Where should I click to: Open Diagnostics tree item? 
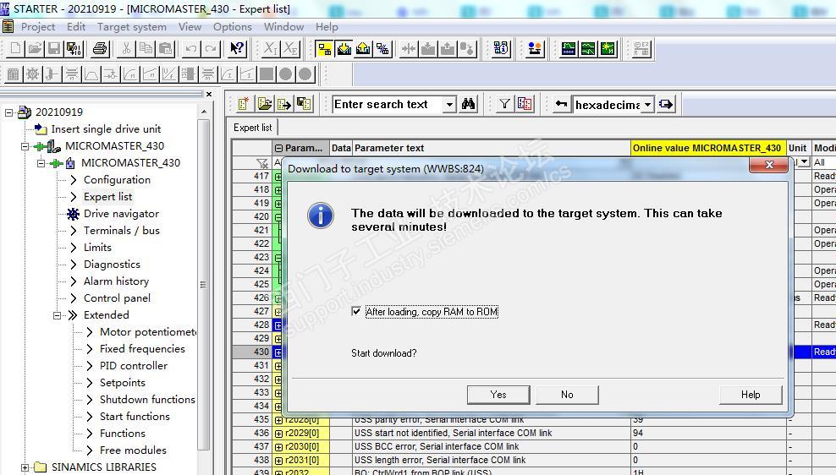pos(112,265)
